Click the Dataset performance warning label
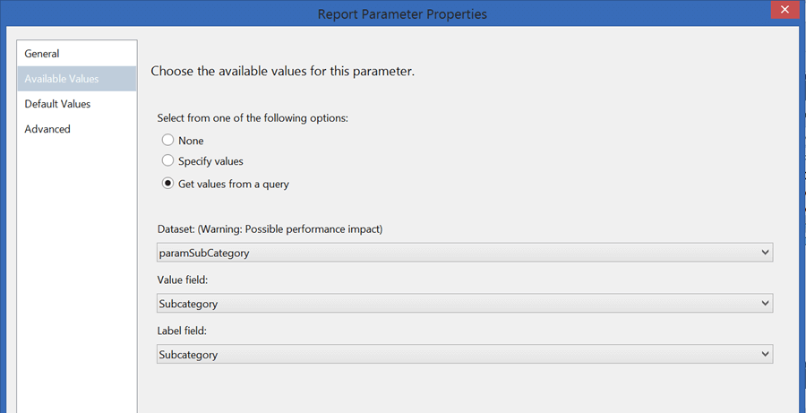The height and width of the screenshot is (413, 806). pos(270,229)
